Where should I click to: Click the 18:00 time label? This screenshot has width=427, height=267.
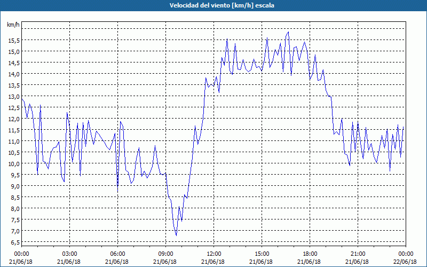[x=310, y=254]
